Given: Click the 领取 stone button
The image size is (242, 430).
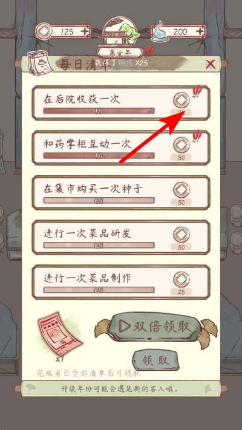Looking at the screenshot, I should point(155,360).
